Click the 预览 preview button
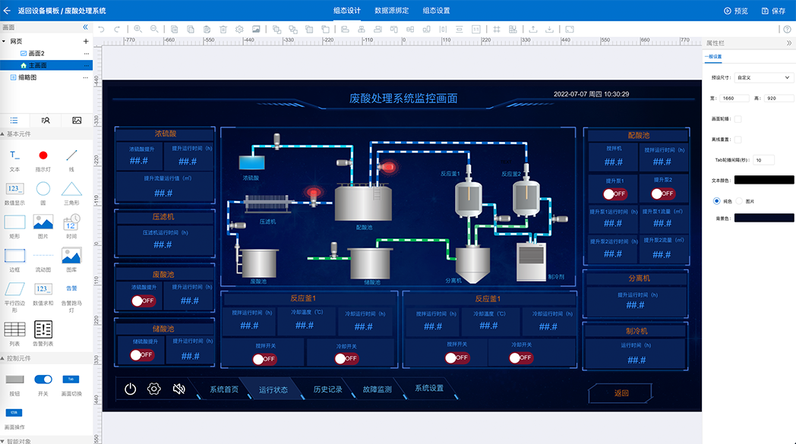The image size is (796, 444). 736,11
